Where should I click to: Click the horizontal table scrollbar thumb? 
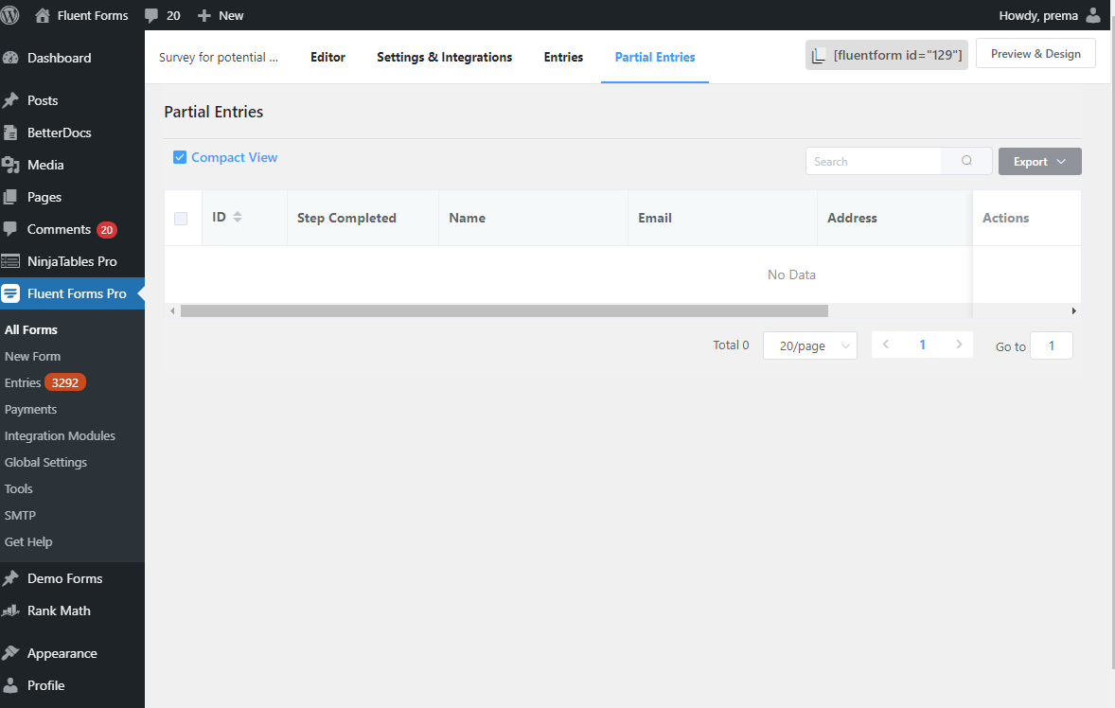[504, 310]
